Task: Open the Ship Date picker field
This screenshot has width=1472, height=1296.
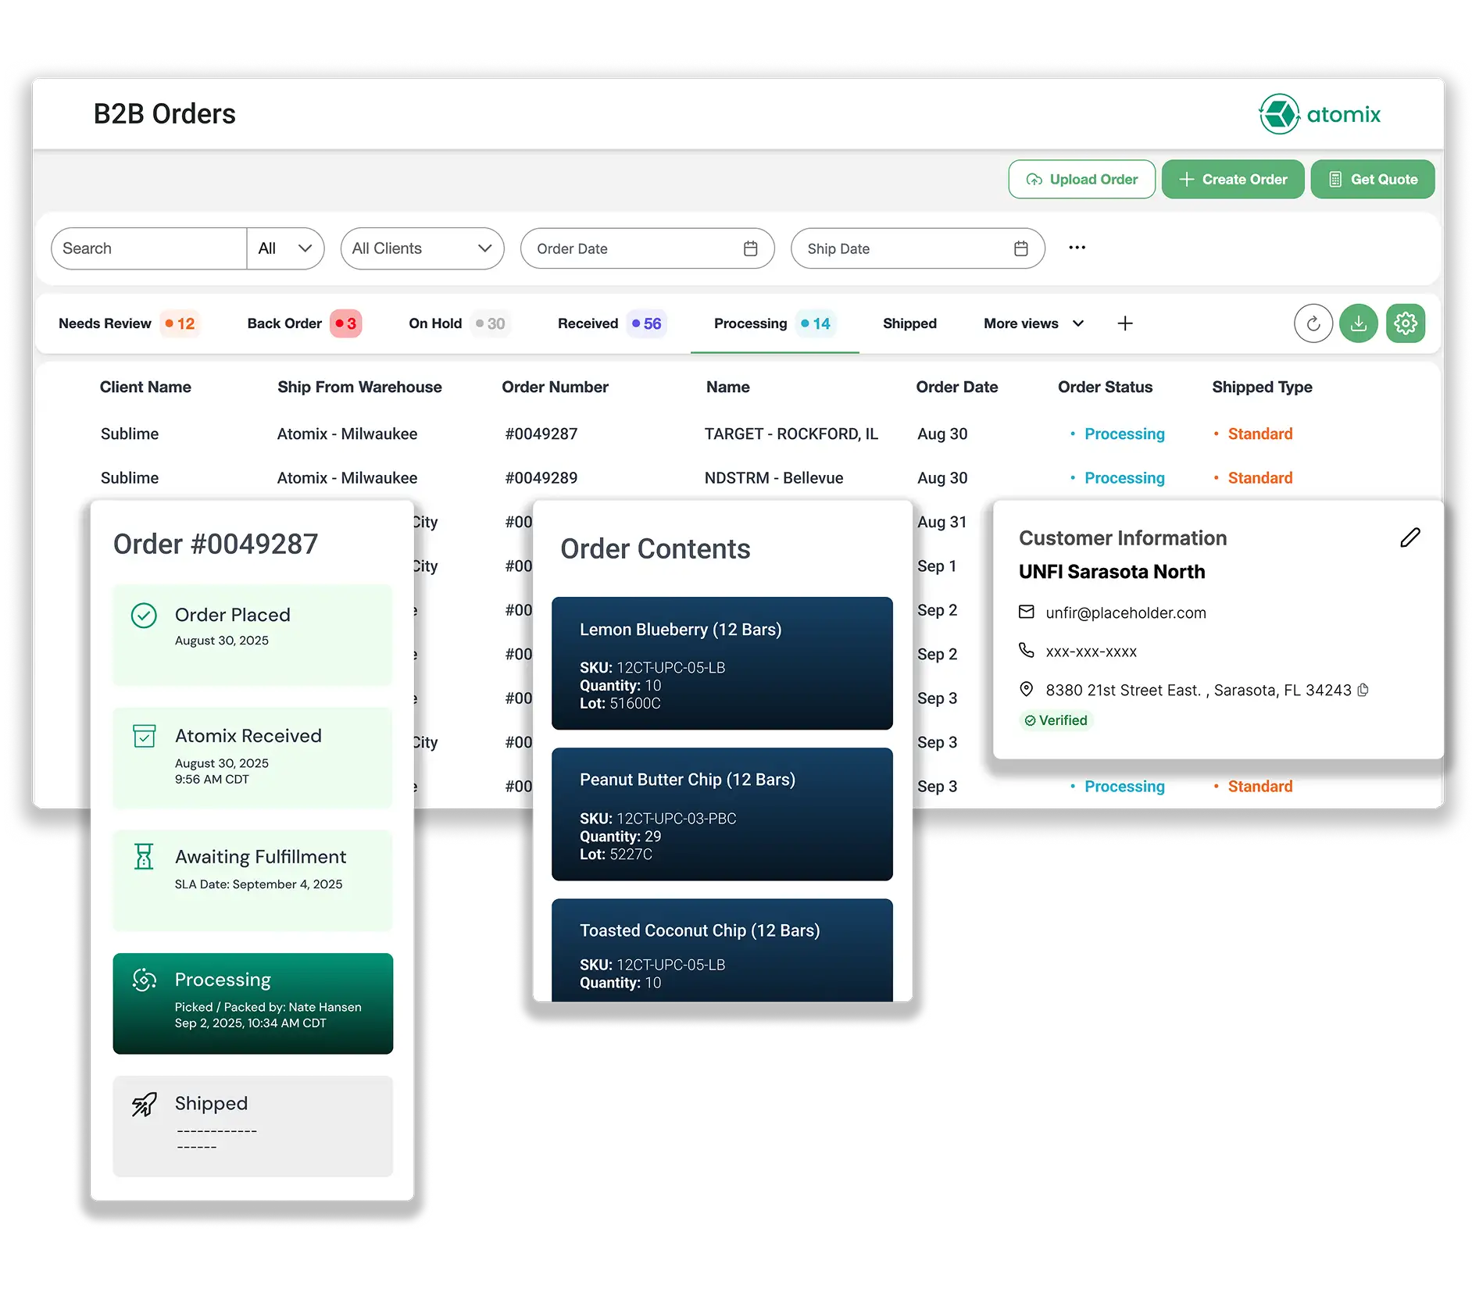Action: tap(917, 248)
